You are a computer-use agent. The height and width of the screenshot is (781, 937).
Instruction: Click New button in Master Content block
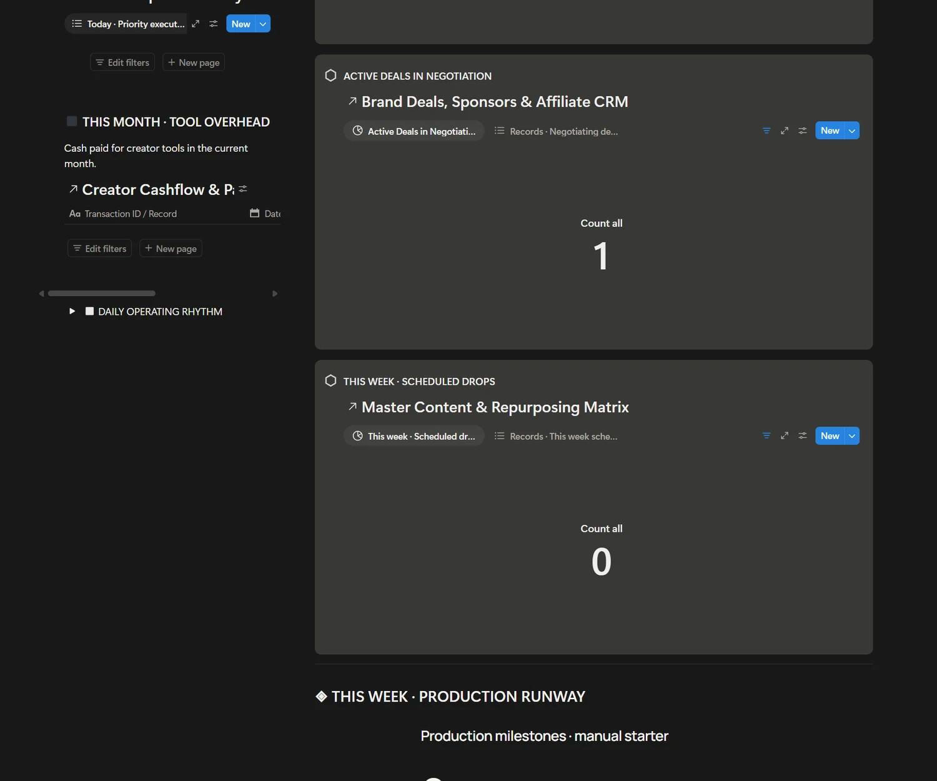pyautogui.click(x=830, y=435)
